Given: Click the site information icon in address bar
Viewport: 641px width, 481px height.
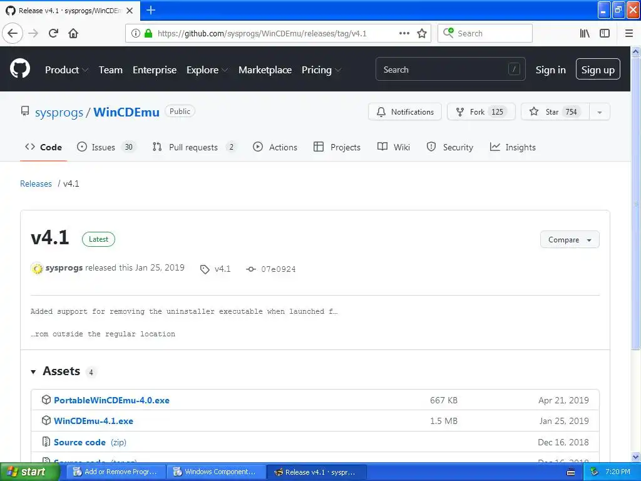Looking at the screenshot, I should tap(136, 33).
